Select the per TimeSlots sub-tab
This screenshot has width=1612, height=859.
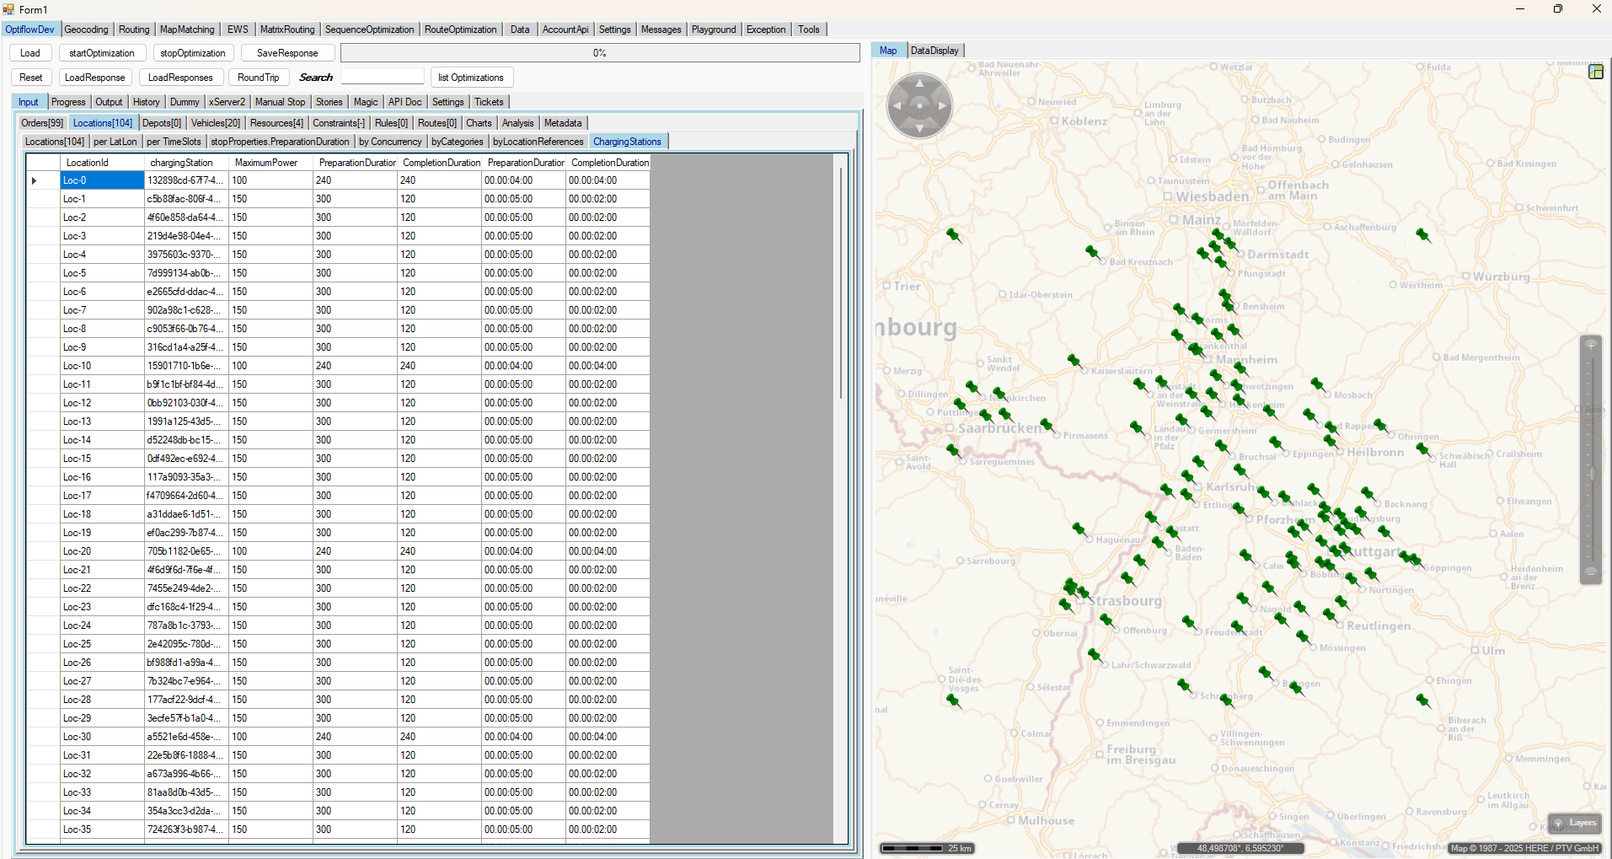tap(174, 142)
